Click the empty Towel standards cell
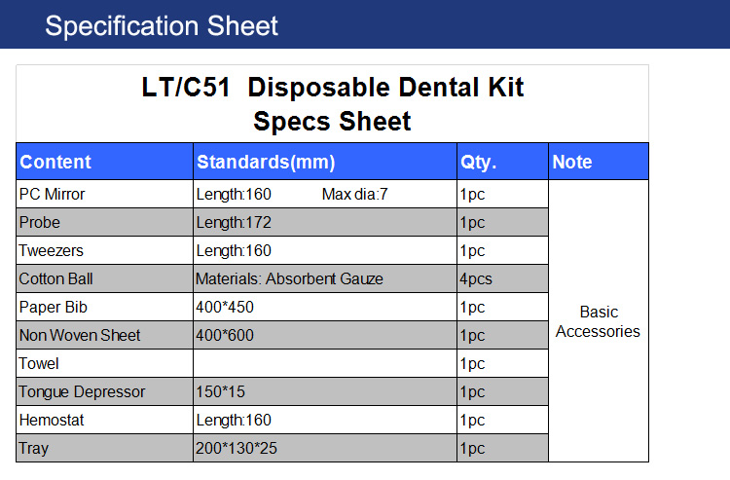The width and height of the screenshot is (730, 480). tap(325, 363)
